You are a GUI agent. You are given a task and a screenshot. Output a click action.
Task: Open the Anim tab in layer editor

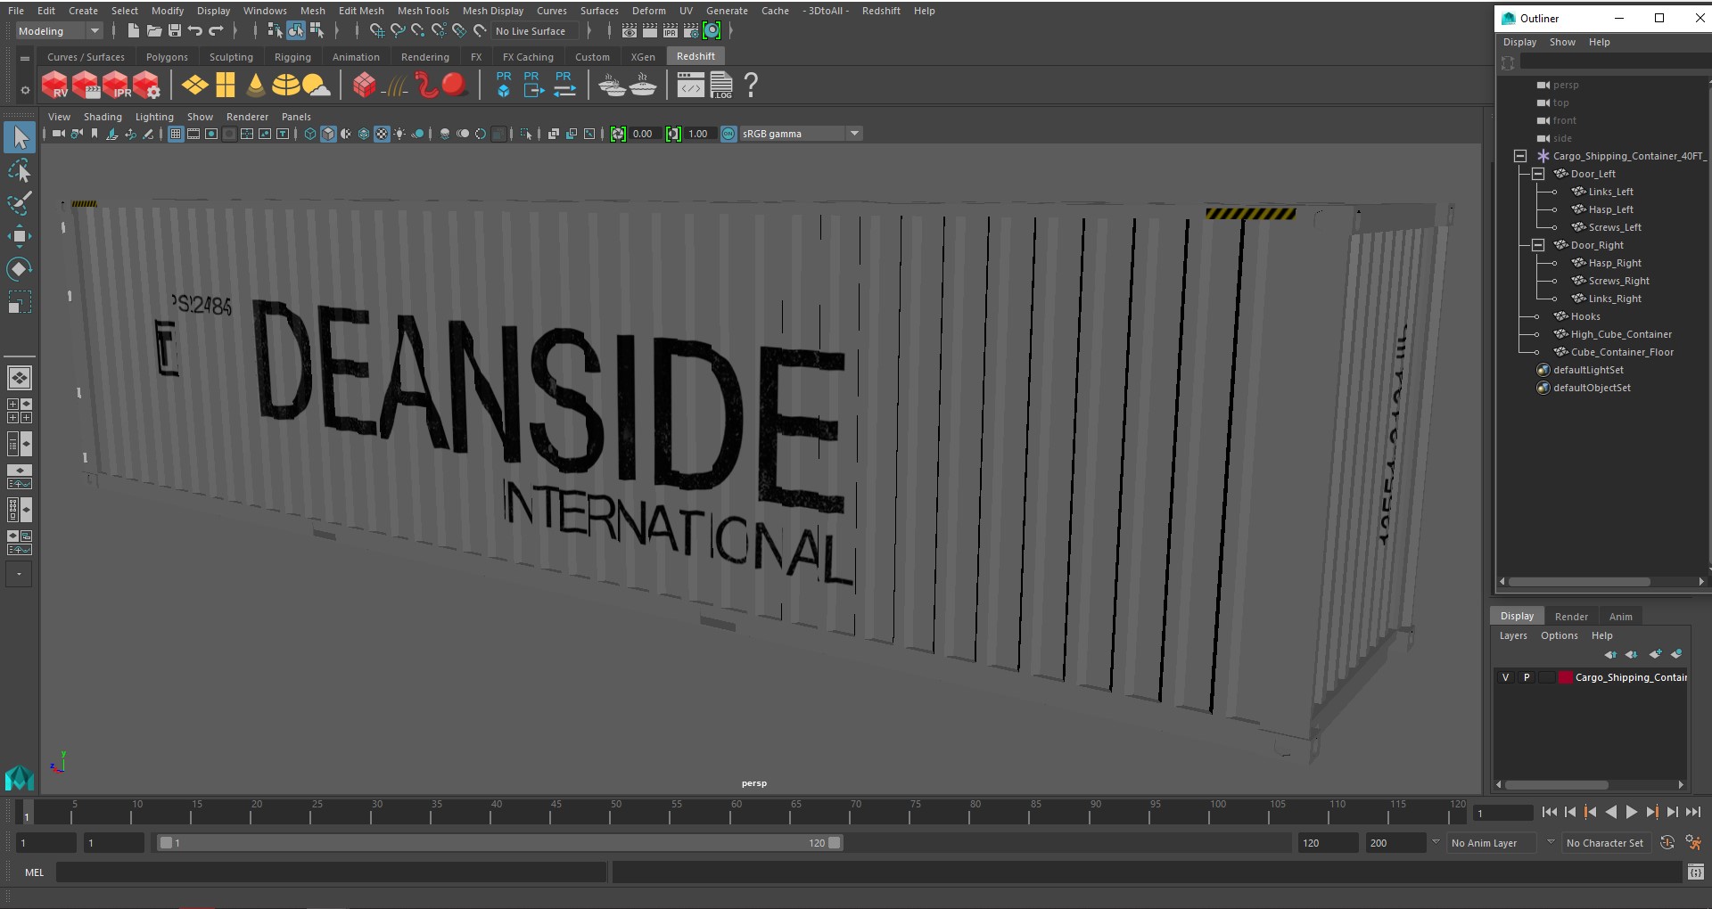click(x=1620, y=617)
